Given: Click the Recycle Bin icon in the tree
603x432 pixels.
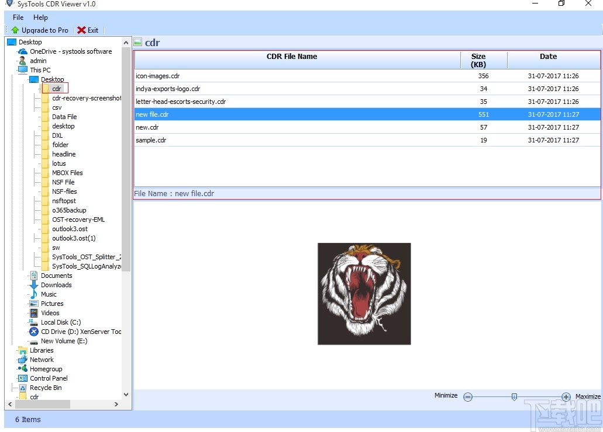Looking at the screenshot, I should coord(22,388).
